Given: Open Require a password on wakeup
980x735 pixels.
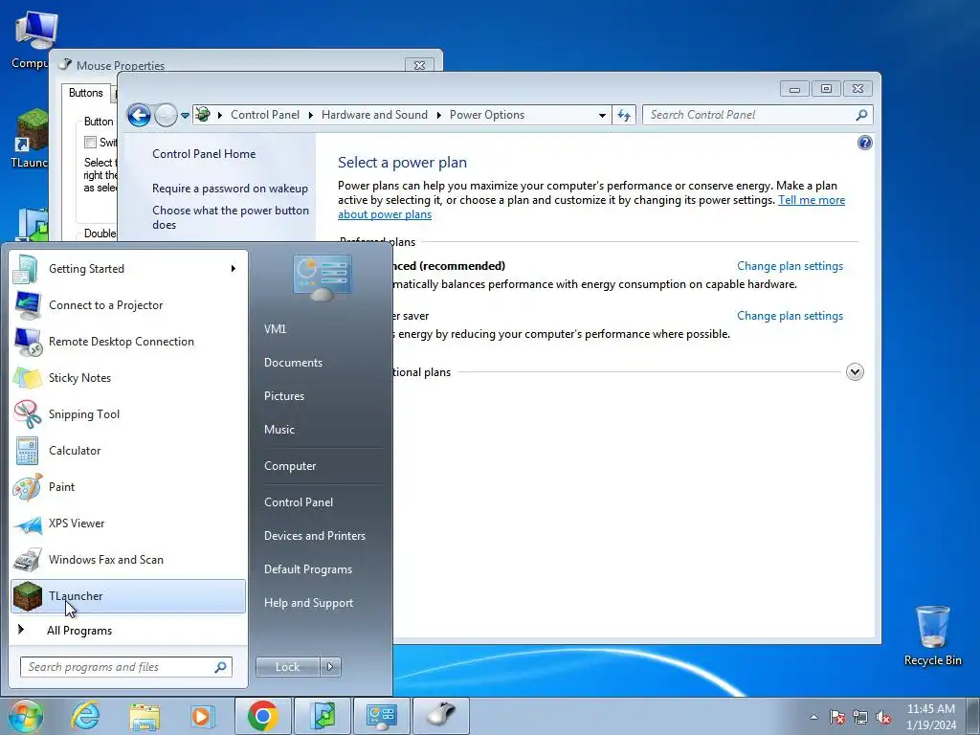Looking at the screenshot, I should (x=230, y=189).
